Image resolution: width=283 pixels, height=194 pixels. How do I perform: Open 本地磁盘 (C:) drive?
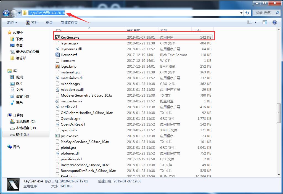coord(23,121)
